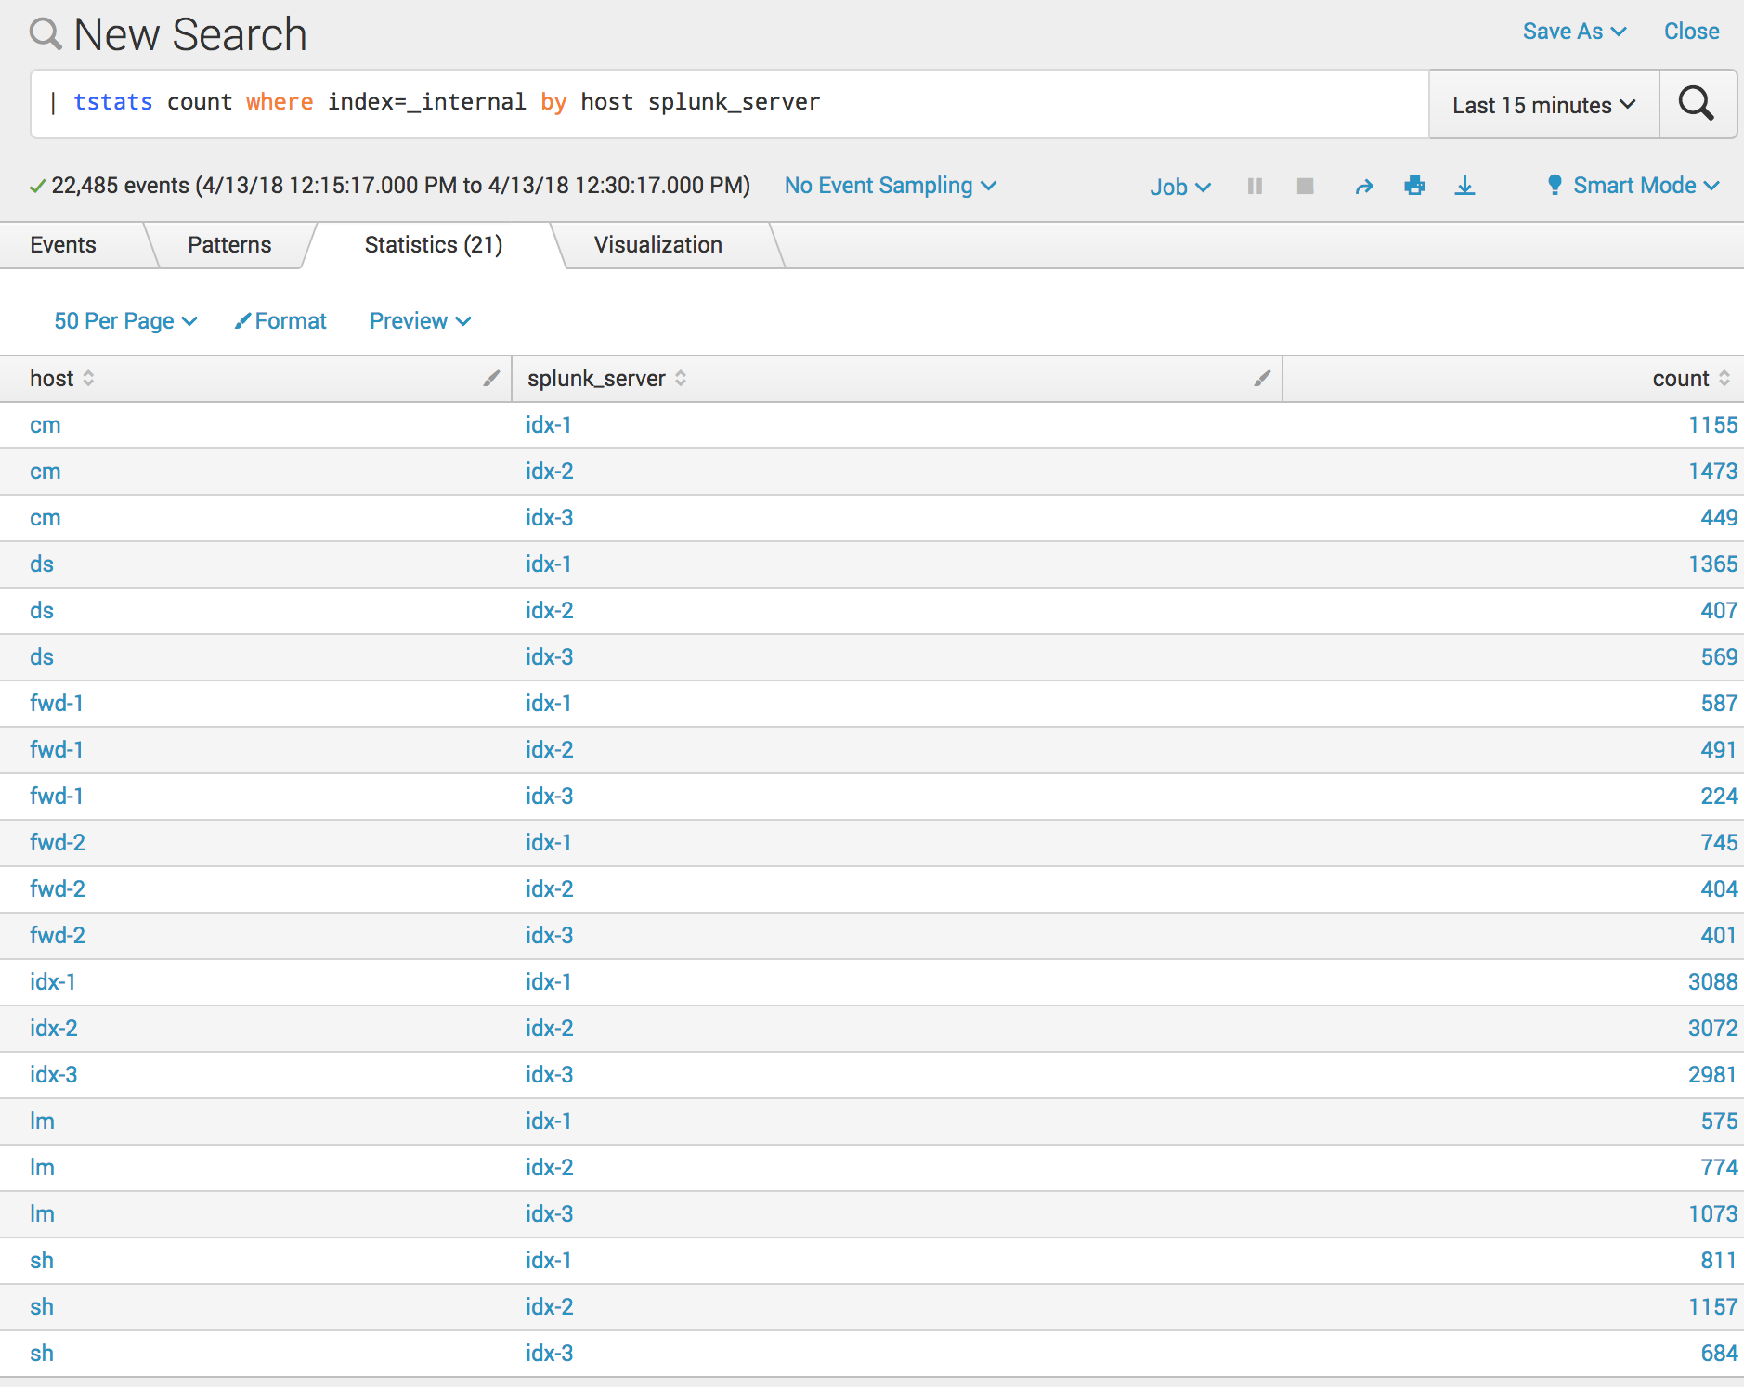Export the search results
This screenshot has height=1387, width=1744.
click(x=1465, y=186)
